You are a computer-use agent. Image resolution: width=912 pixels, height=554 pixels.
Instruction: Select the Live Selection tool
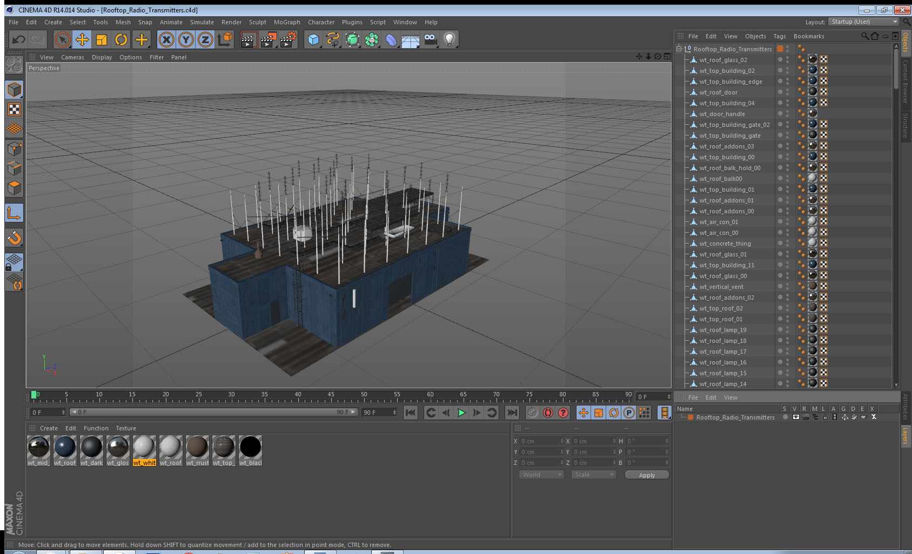click(63, 39)
